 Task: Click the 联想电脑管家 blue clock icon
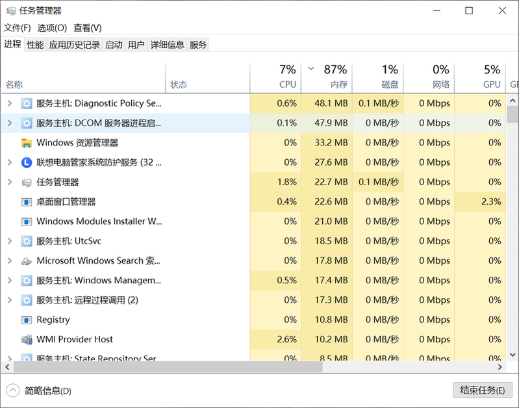click(27, 162)
